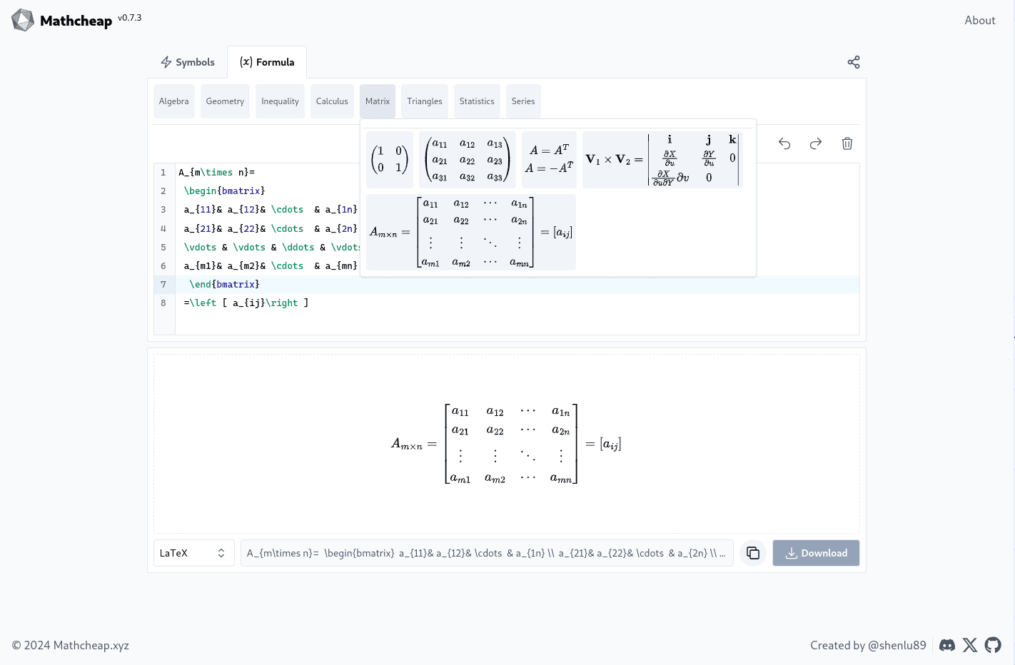Expand the Calculus templates category
The height and width of the screenshot is (665, 1015).
pyautogui.click(x=332, y=101)
